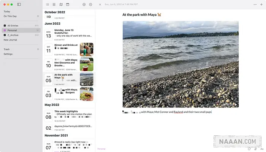The width and height of the screenshot is (266, 152).
Task: Click the tag icon at bottom right
Action: click(x=249, y=149)
